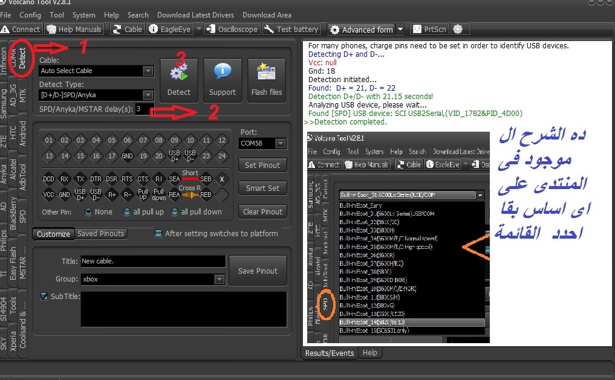Switch to the Help tab at bottom

(370, 353)
